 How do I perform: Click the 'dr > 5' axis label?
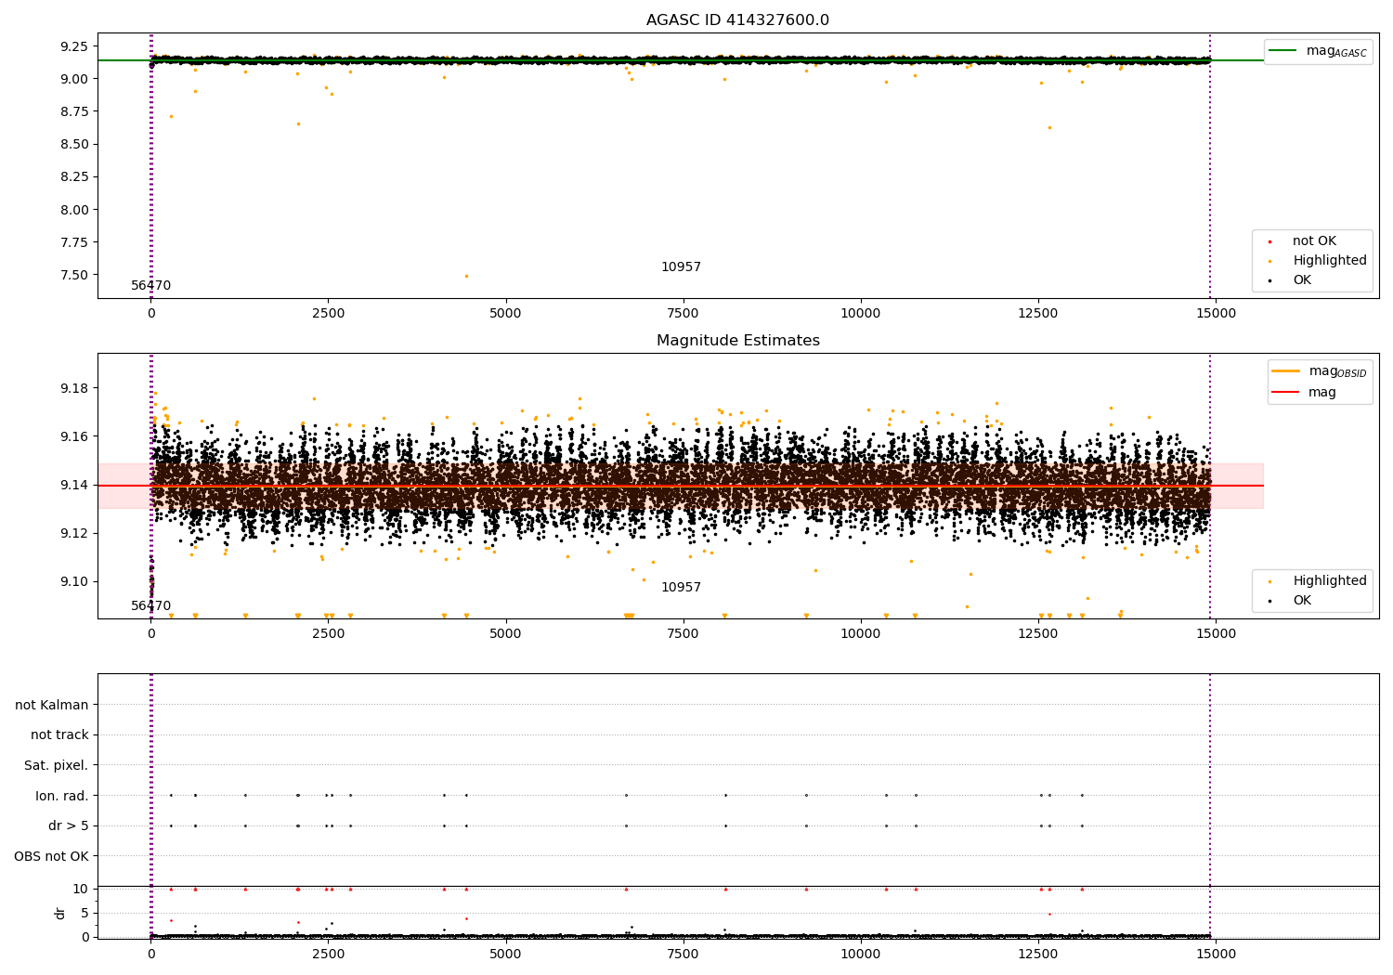pos(69,825)
